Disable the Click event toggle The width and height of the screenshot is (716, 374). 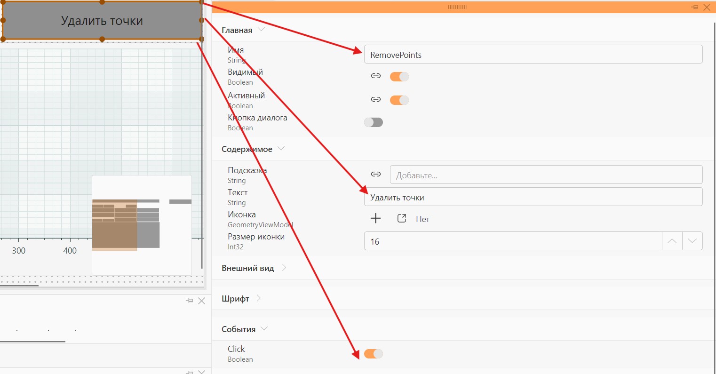[374, 354]
